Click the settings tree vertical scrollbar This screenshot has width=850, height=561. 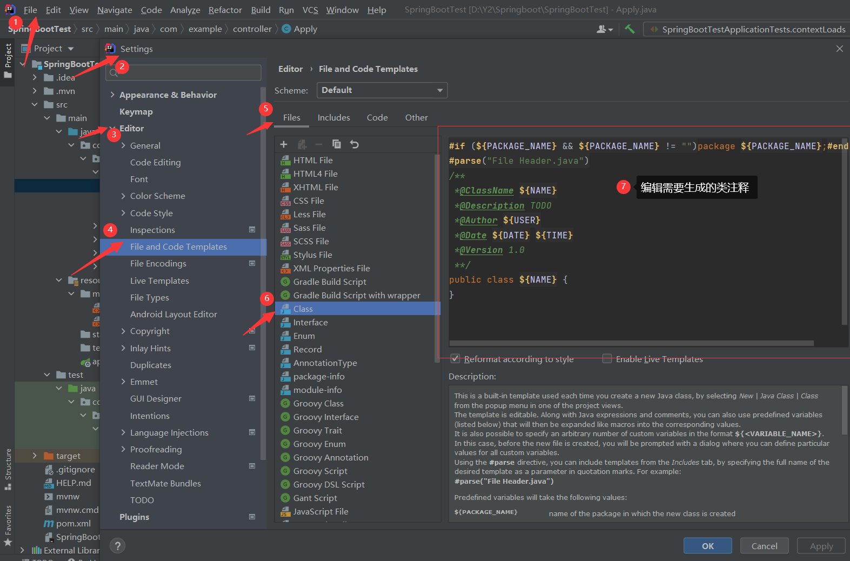pos(263,273)
